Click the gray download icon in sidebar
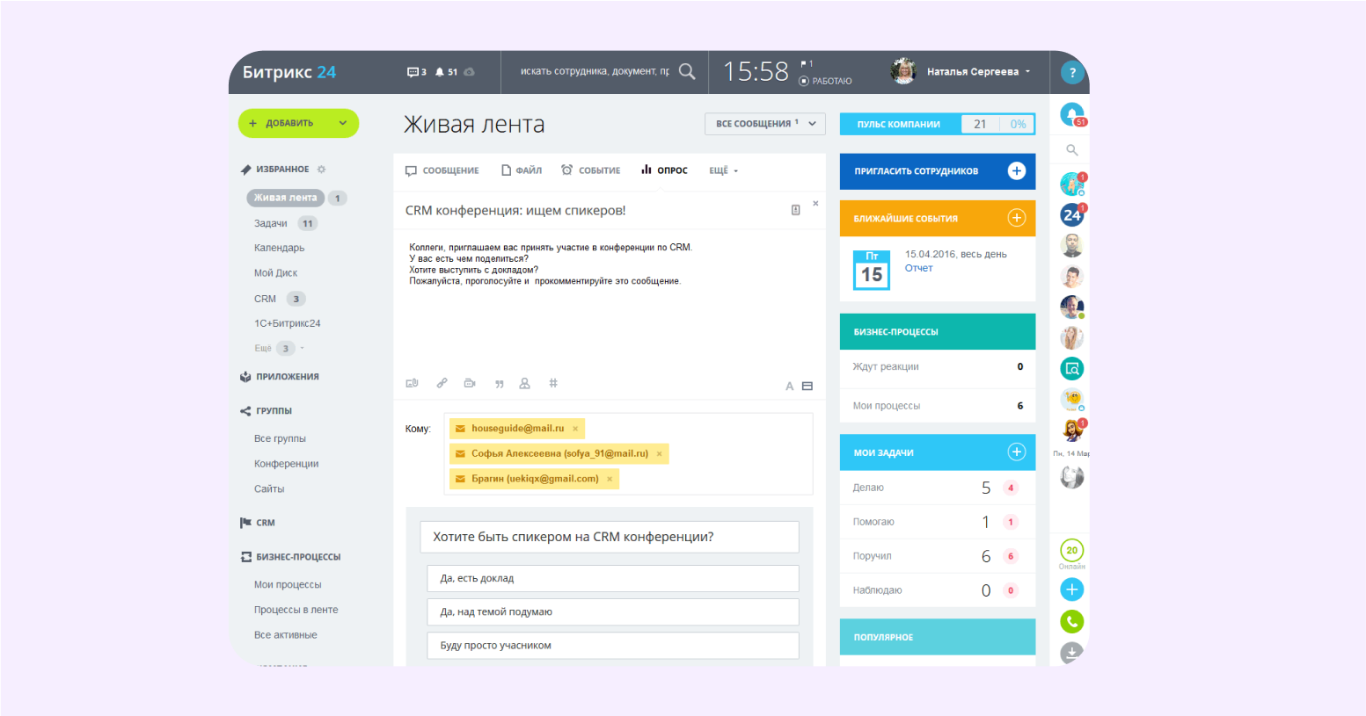This screenshot has height=716, width=1366. (x=1071, y=653)
